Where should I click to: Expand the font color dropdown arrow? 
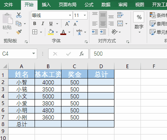(x=70, y=32)
